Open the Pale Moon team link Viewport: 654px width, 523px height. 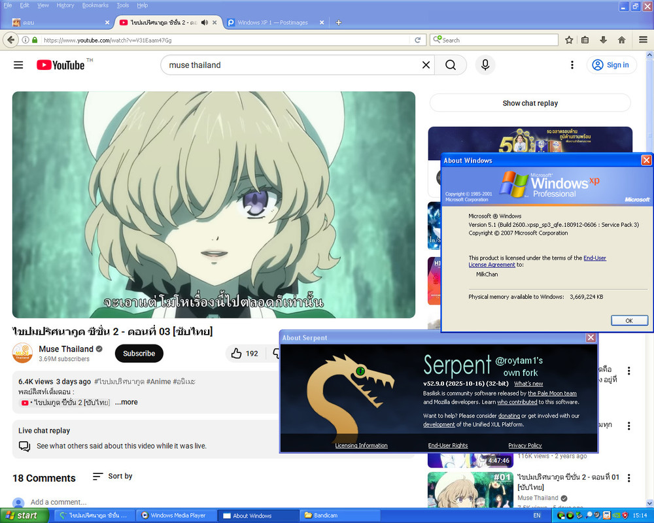click(552, 394)
